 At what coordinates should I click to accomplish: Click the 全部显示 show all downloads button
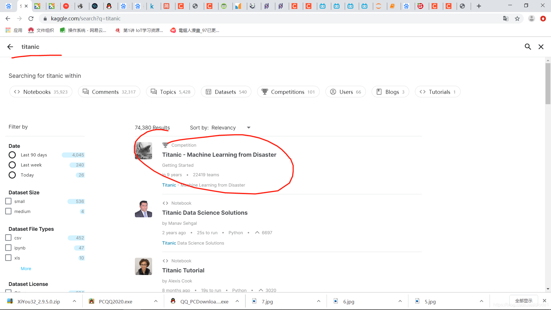(524, 301)
